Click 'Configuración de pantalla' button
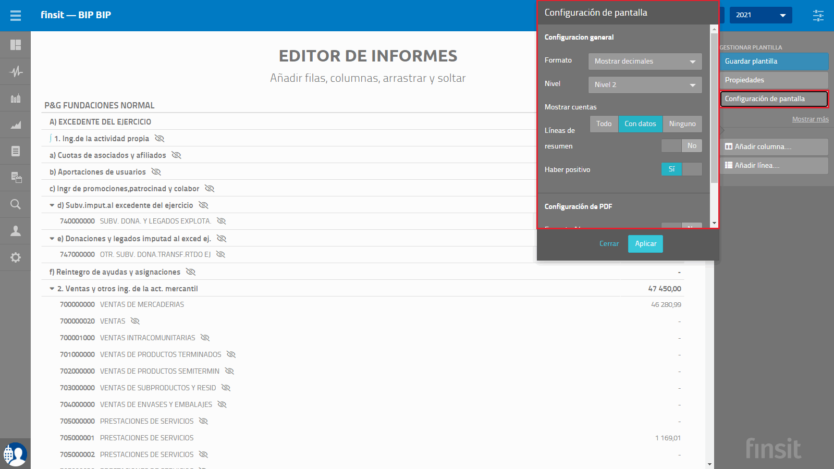 click(774, 99)
